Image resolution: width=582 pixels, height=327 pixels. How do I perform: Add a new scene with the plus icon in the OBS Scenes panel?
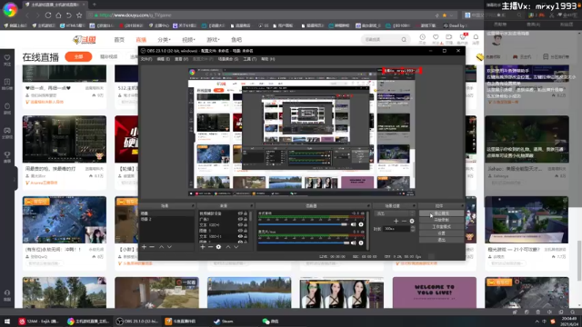(x=144, y=247)
